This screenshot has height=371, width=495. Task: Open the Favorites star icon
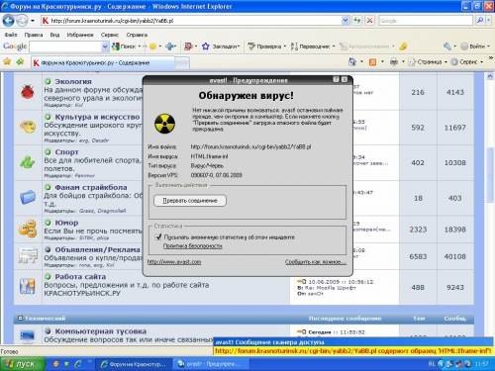[7, 61]
